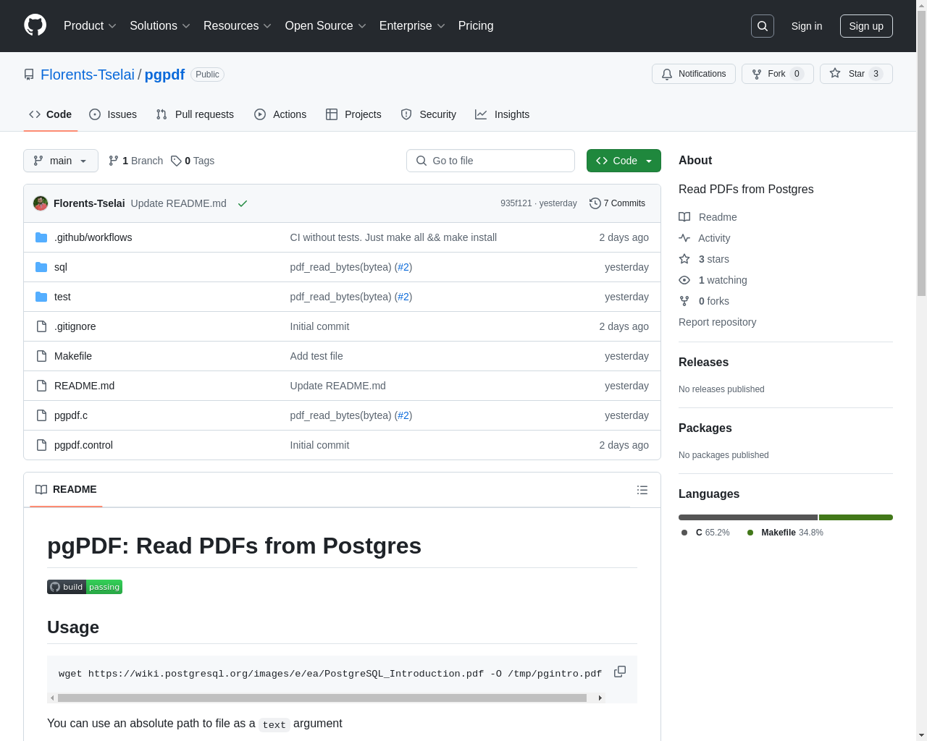
Task: Fork the repository with Fork button
Action: click(778, 74)
